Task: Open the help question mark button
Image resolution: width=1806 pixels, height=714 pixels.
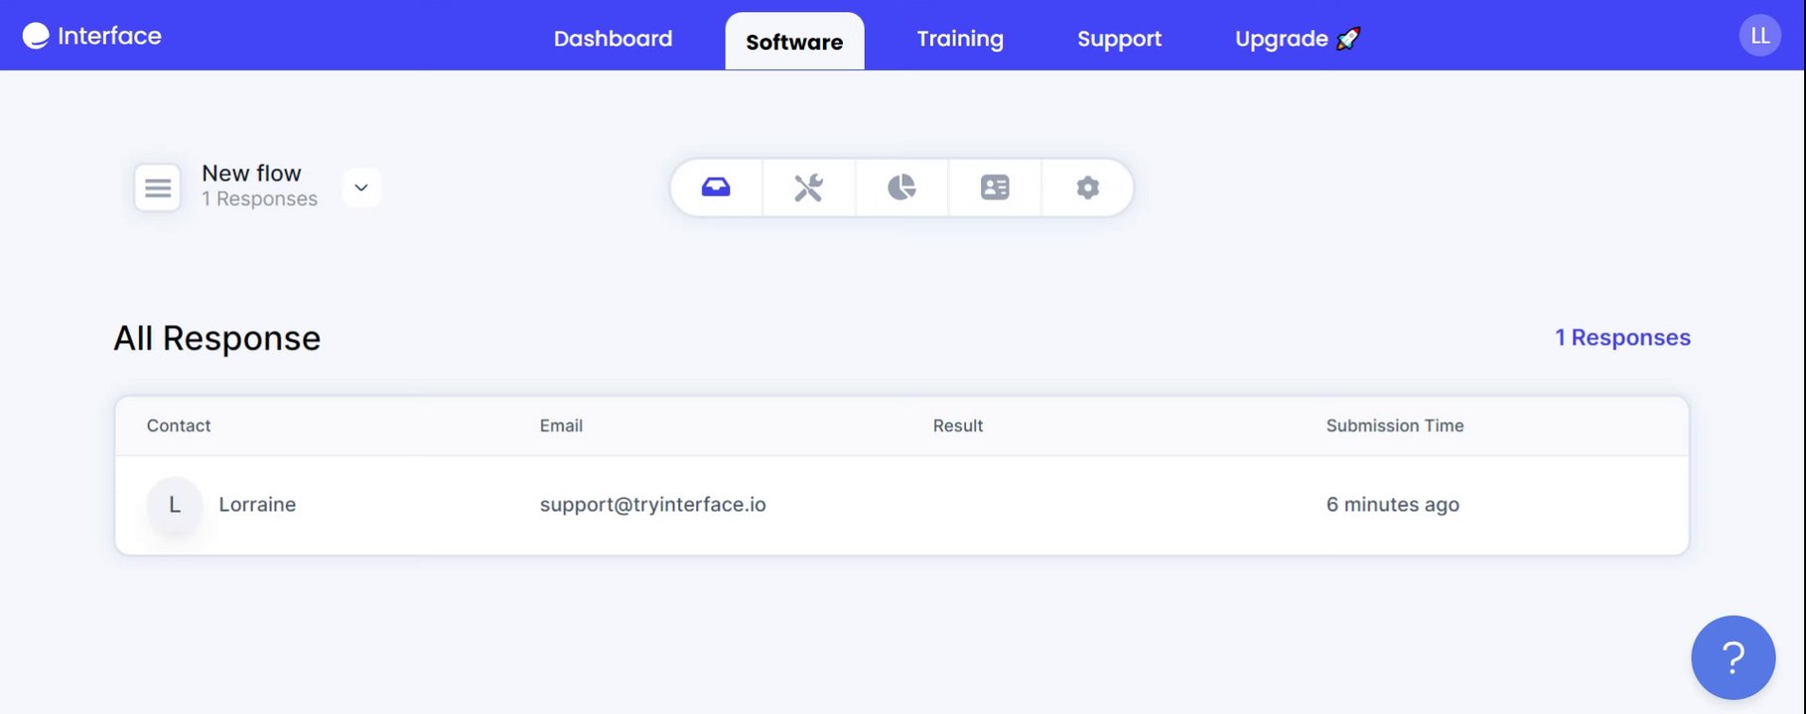Action: coord(1733,657)
